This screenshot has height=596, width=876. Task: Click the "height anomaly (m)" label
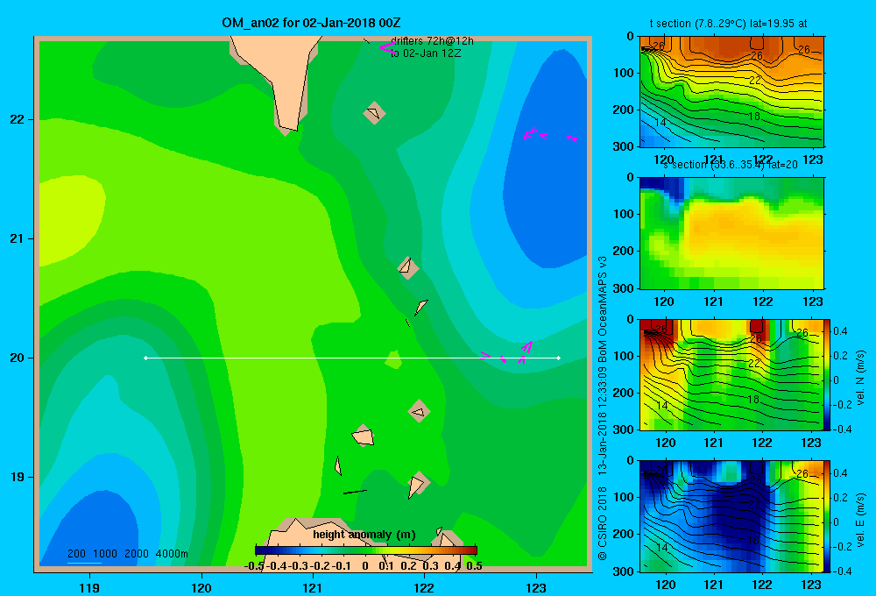pyautogui.click(x=364, y=535)
